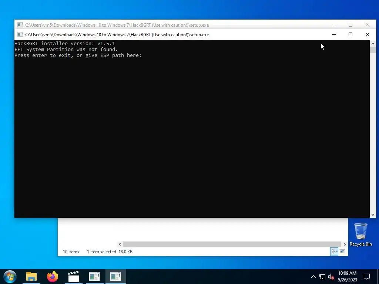Switch to the first setup.exe taskbar window
379x284 pixels.
(x=94, y=277)
